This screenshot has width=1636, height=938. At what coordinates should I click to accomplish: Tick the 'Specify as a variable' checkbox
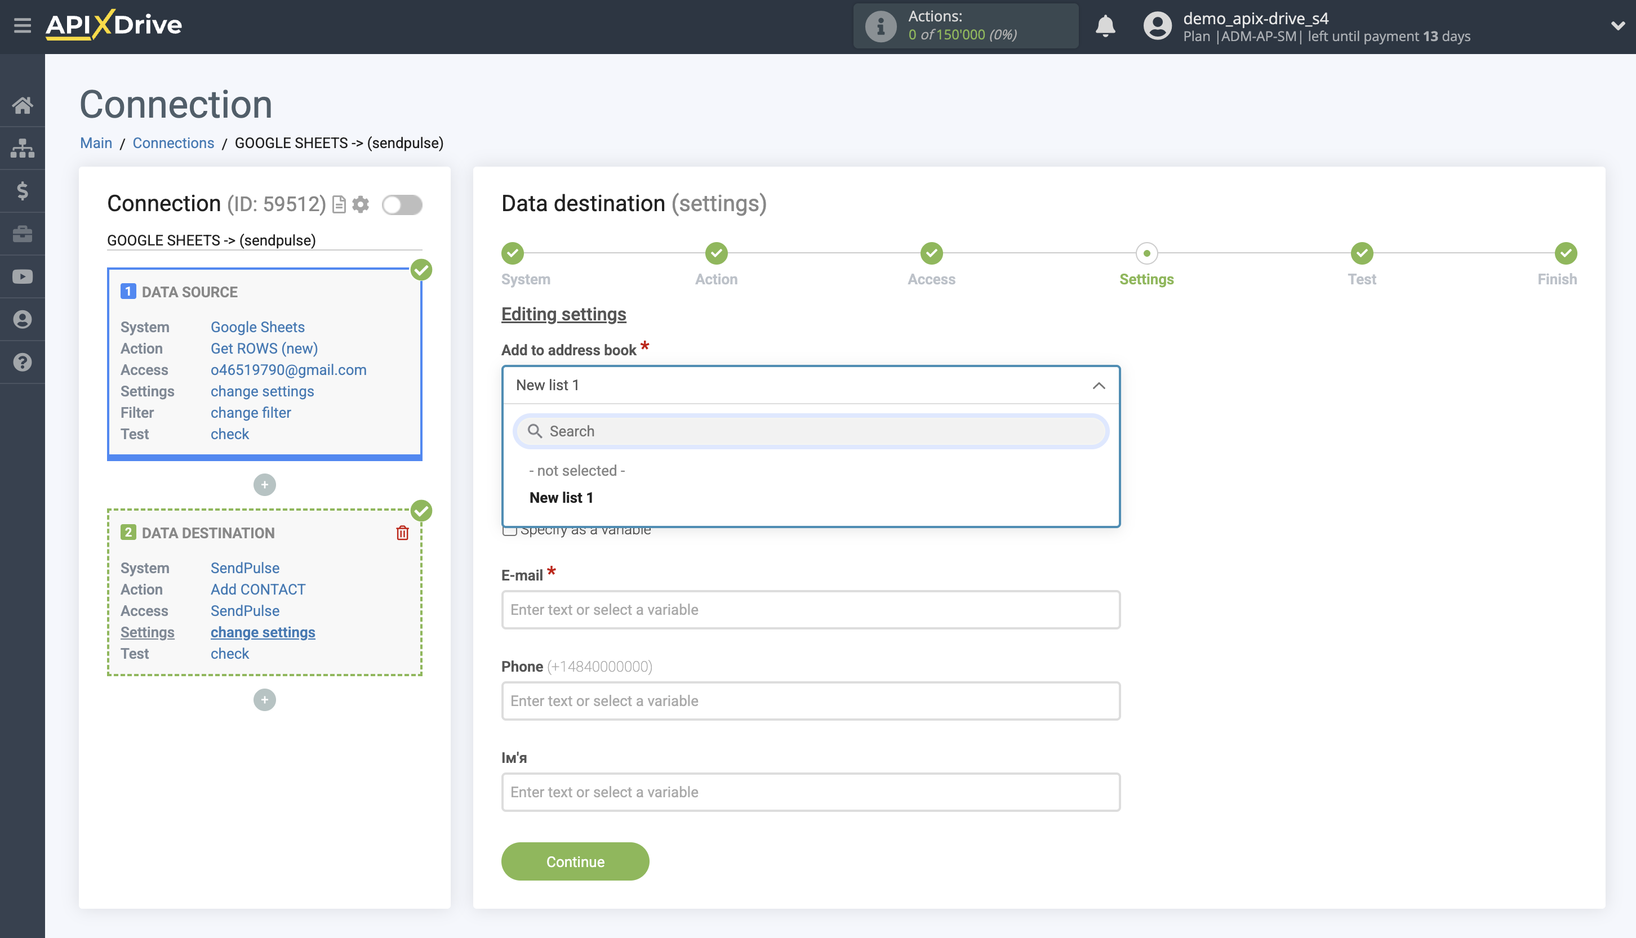pos(509,531)
